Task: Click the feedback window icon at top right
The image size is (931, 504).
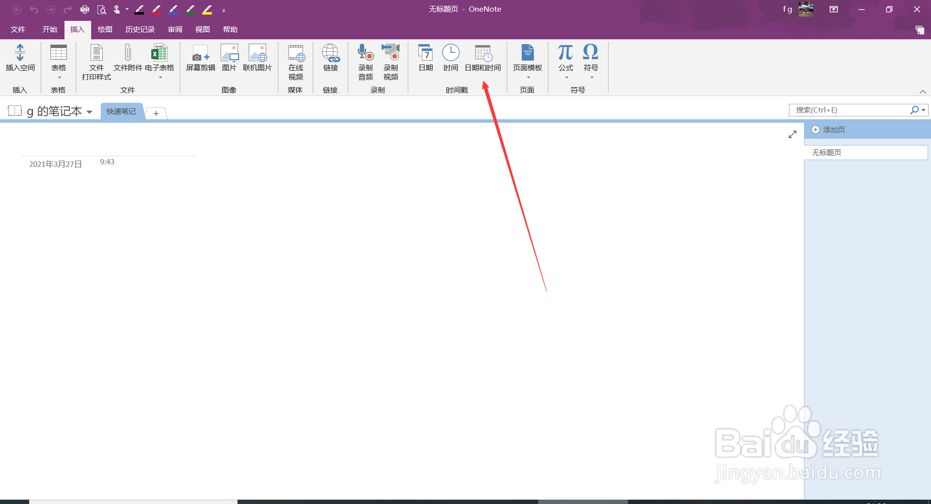Action: (920, 30)
